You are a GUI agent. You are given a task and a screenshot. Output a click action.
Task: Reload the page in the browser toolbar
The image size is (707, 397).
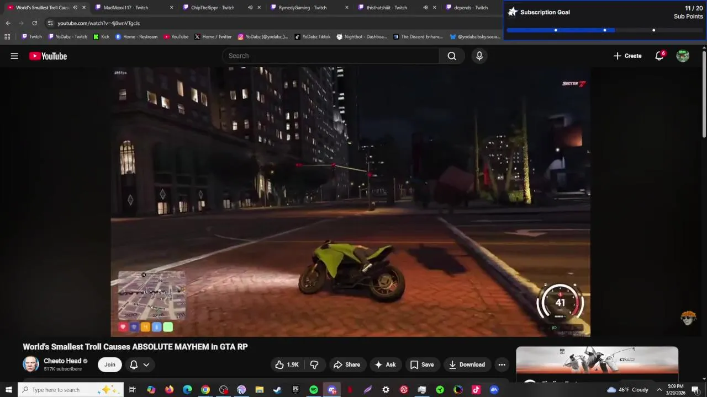point(34,23)
